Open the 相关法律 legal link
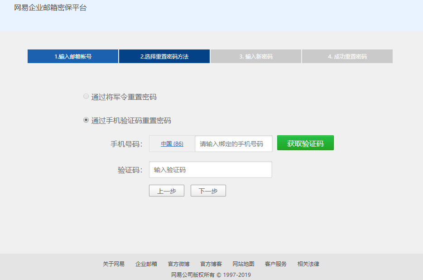 tap(308, 264)
